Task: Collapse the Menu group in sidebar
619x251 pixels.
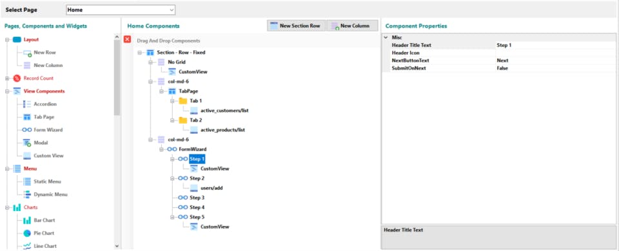Action: click(x=6, y=169)
